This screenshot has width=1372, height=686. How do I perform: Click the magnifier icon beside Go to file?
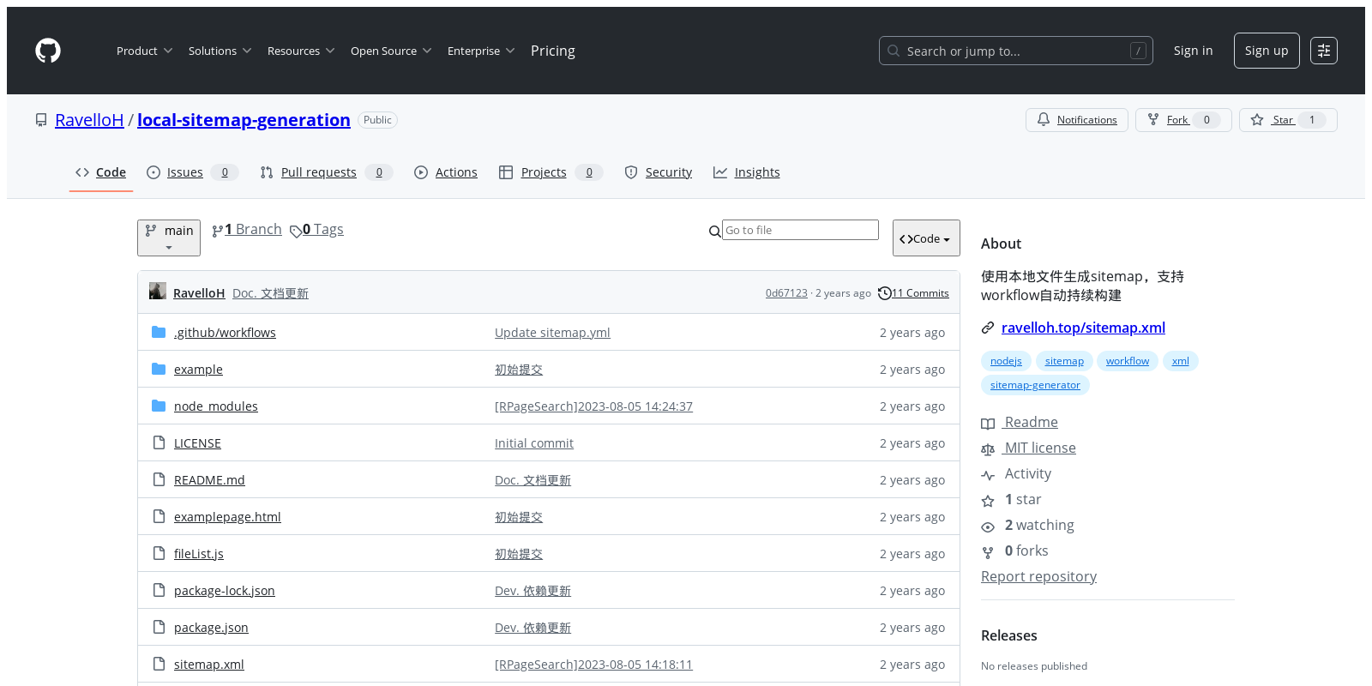715,232
